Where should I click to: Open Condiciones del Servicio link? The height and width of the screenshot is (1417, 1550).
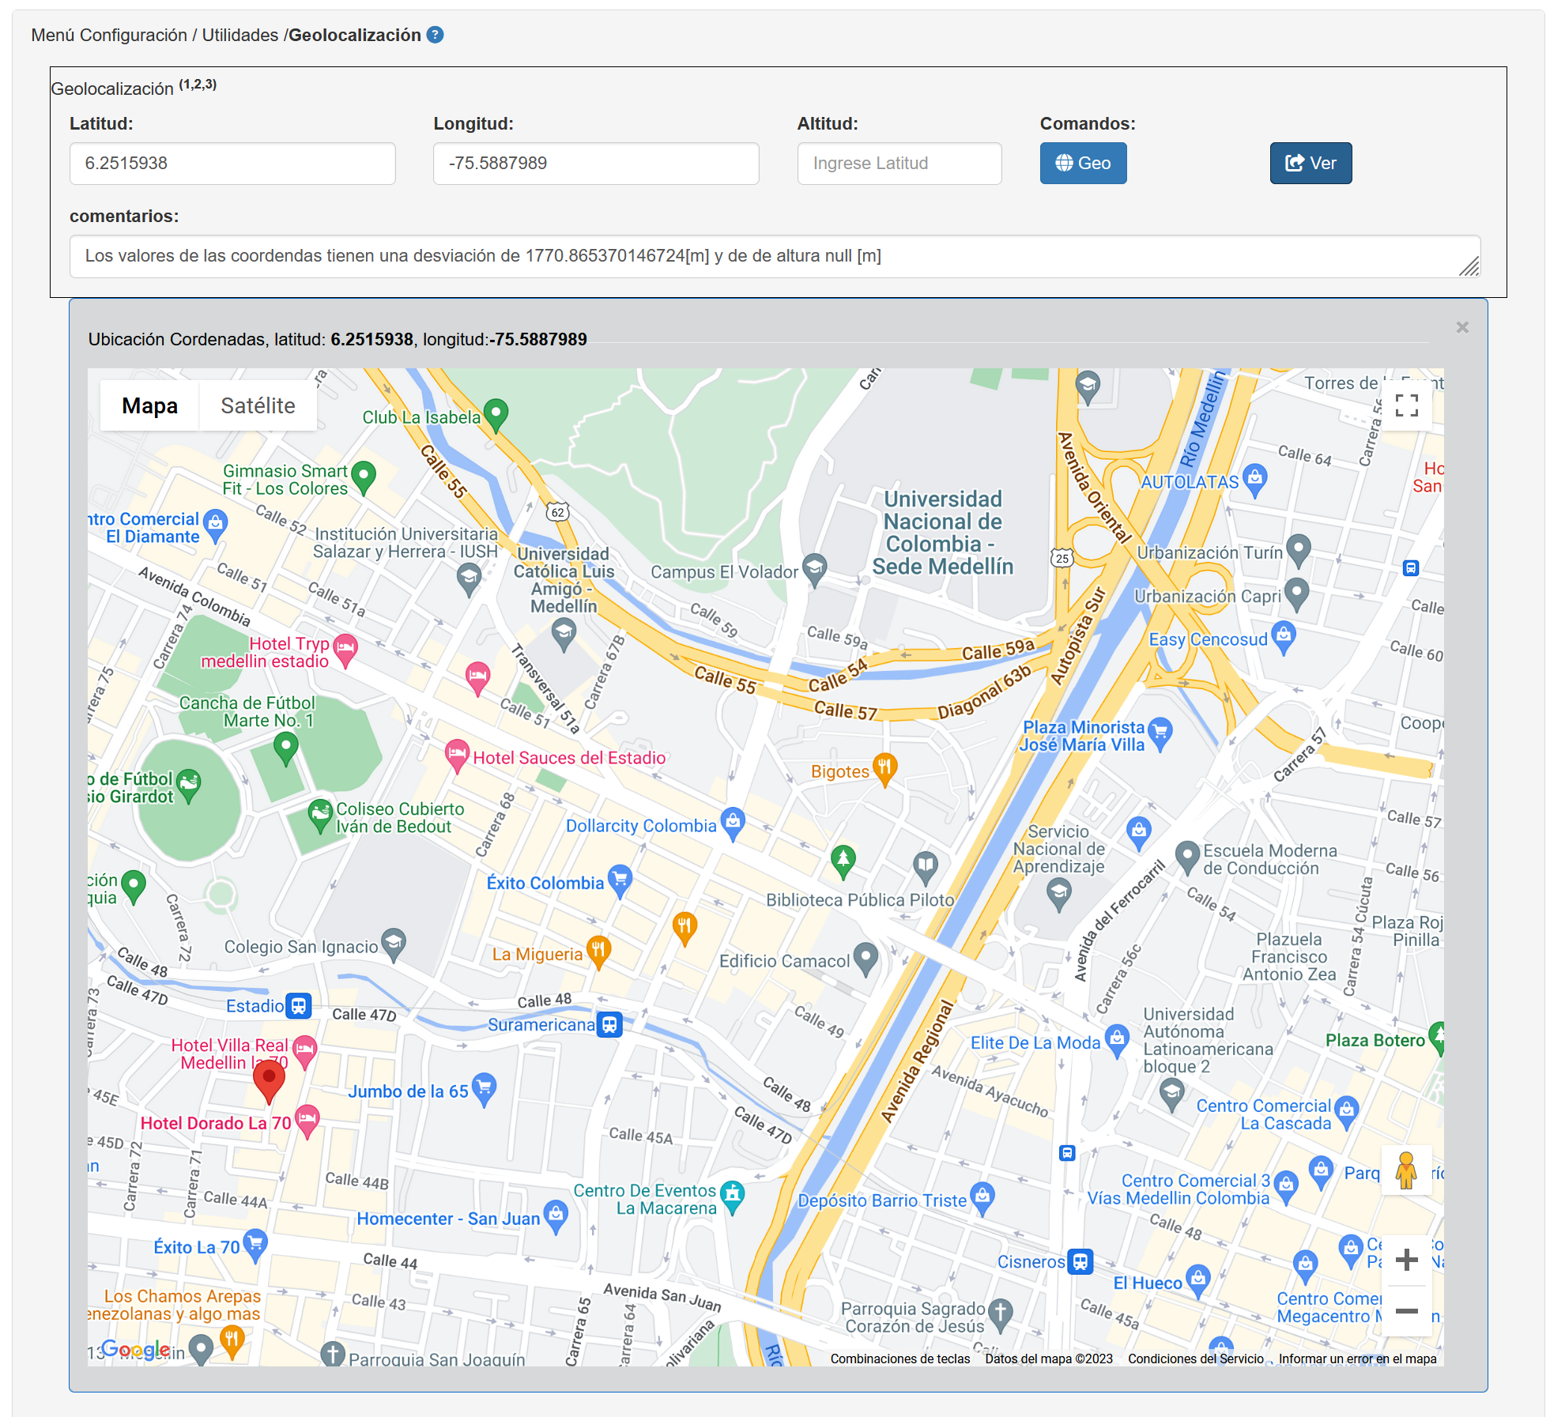coord(1195,1359)
